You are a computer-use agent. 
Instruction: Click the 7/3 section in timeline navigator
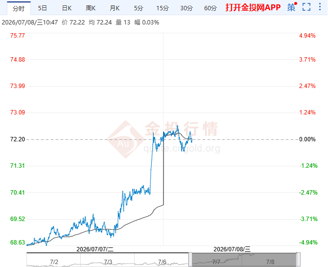(x=108, y=260)
